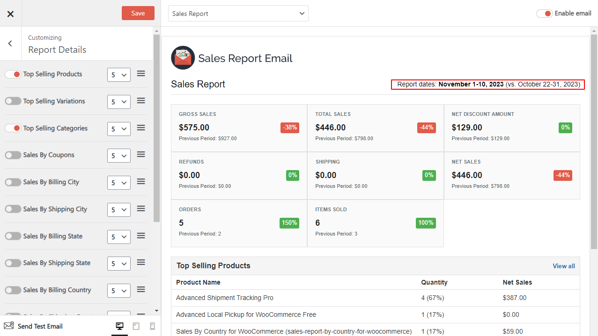
Task: Click the drag handle for Top Selling Categories
Action: coord(141,128)
